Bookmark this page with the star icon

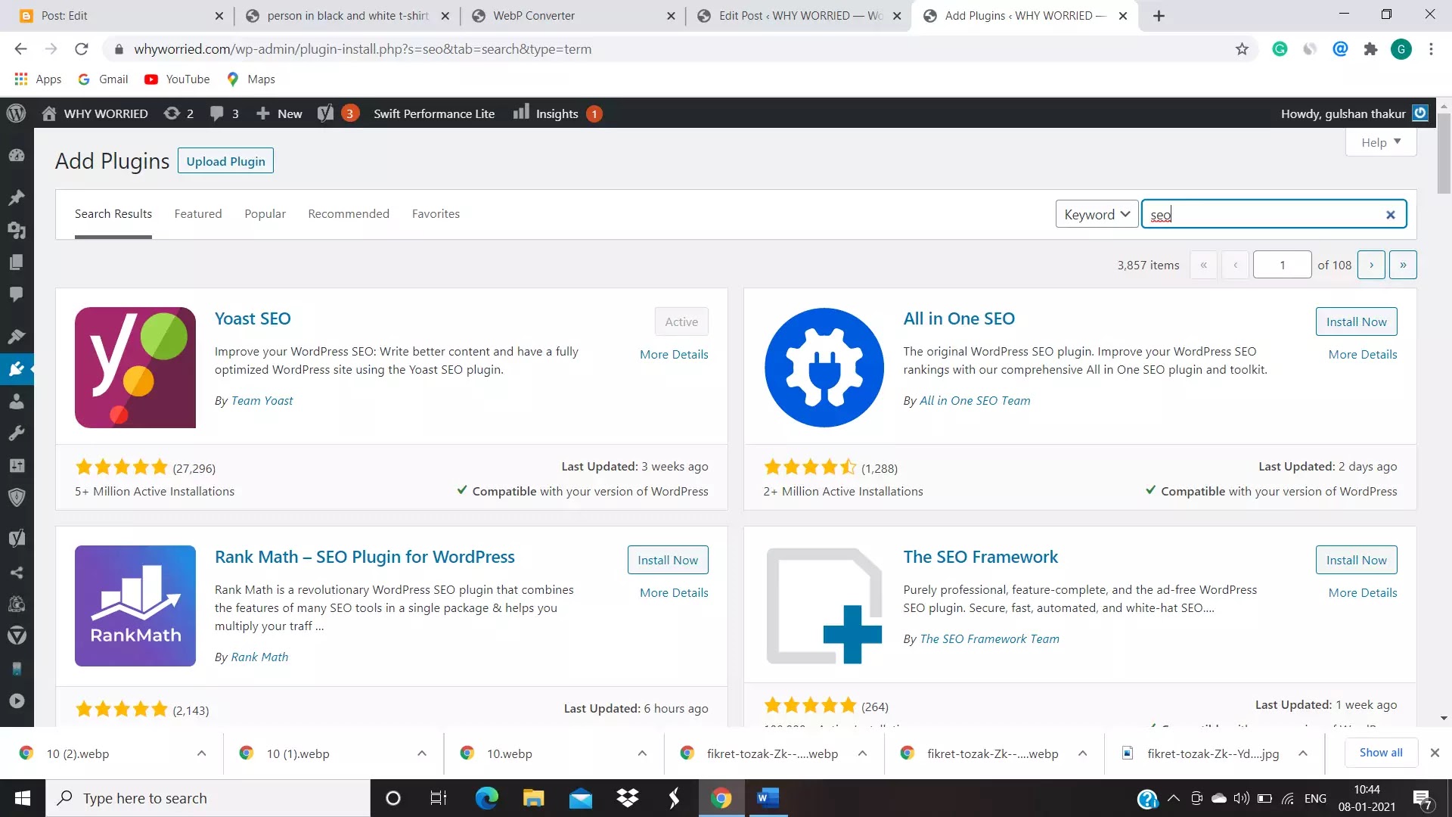tap(1242, 49)
